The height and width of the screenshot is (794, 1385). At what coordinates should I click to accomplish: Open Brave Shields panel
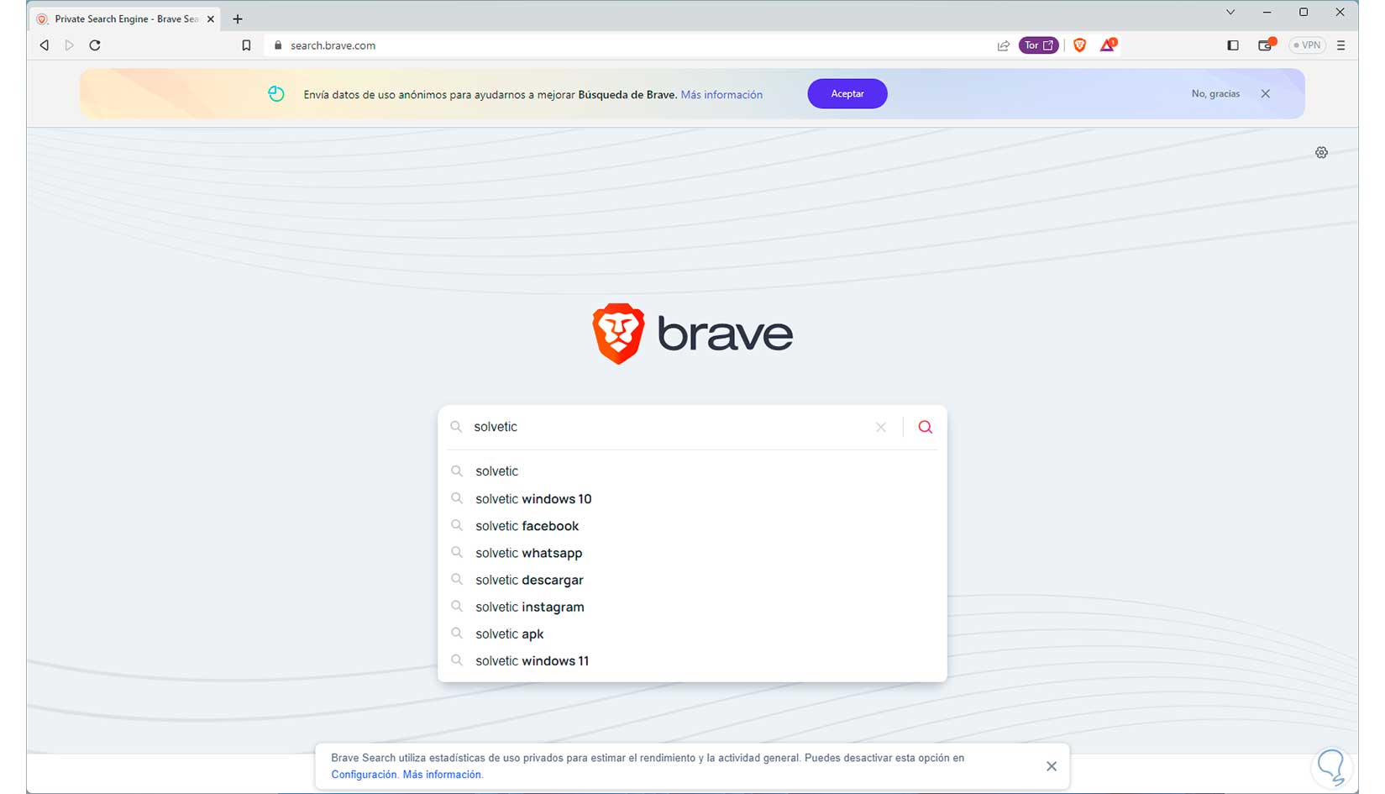(1080, 45)
